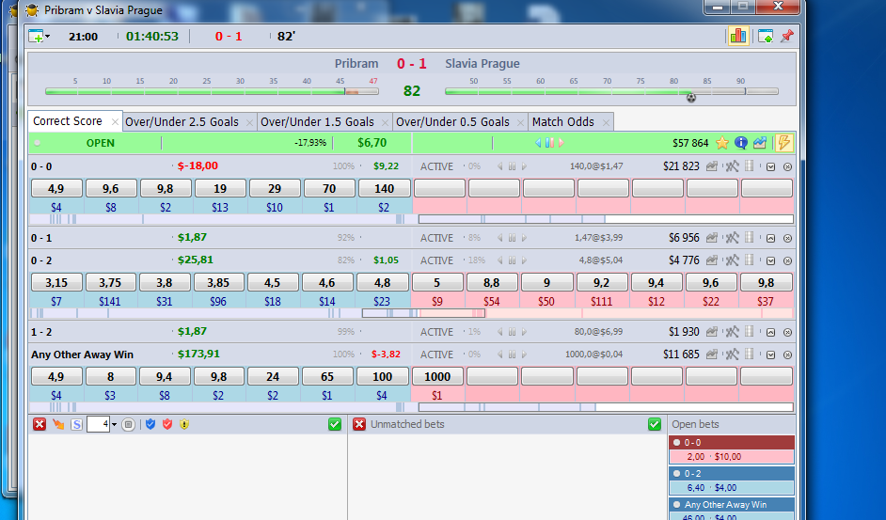
Task: Click green checkmark in left bets panel
Action: tap(335, 424)
